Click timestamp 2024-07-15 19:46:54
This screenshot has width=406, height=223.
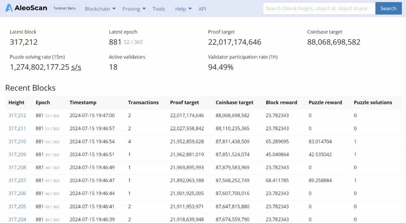click(x=92, y=142)
